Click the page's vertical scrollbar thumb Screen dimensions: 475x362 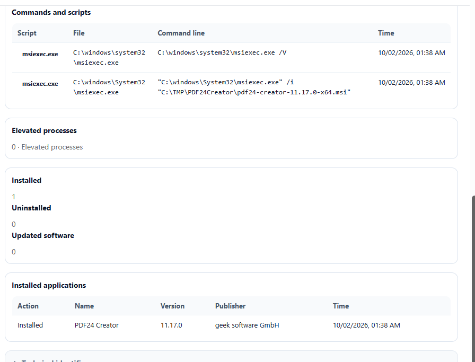click(x=472, y=279)
